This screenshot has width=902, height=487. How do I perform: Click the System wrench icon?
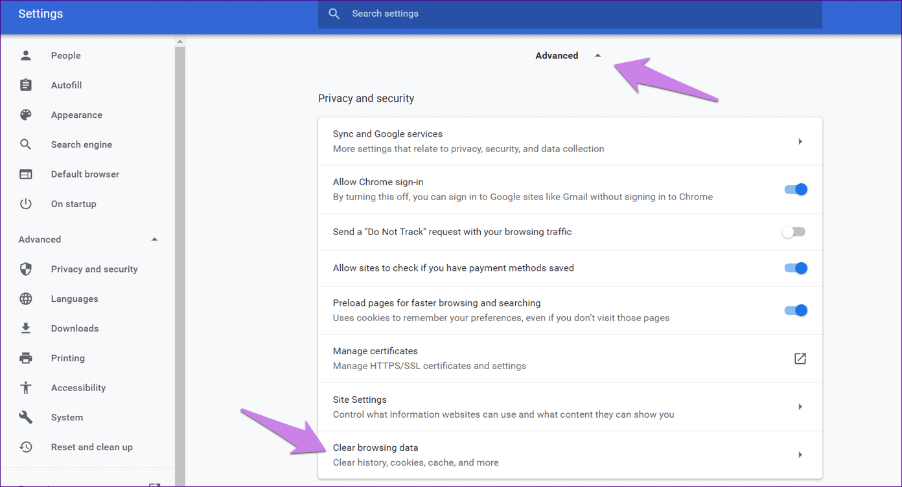point(26,418)
